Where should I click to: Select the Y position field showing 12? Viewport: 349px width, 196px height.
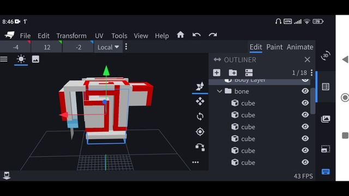coord(47,47)
